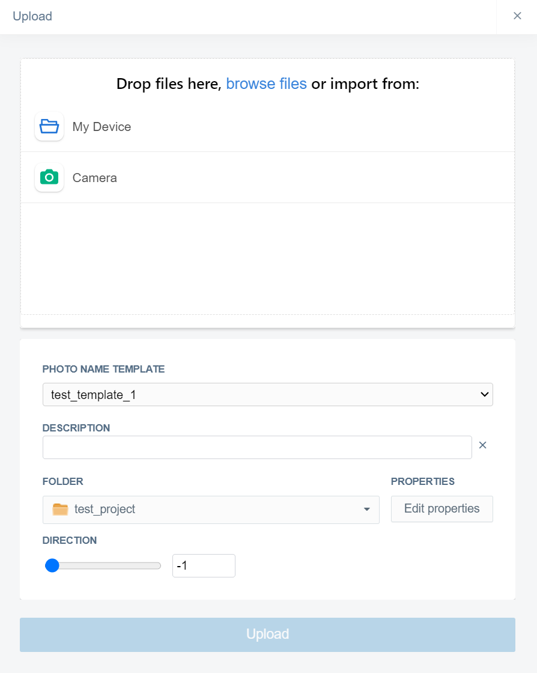Click the "Upload" dialog title text
537x673 pixels.
coord(32,16)
